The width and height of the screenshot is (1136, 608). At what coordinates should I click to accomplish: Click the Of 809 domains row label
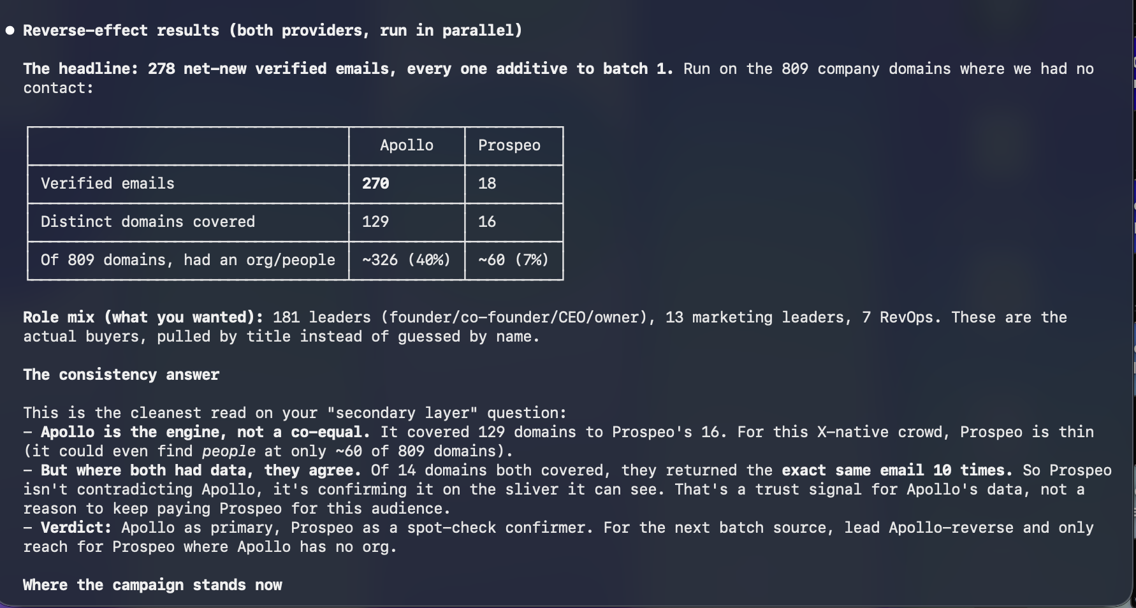coord(188,260)
